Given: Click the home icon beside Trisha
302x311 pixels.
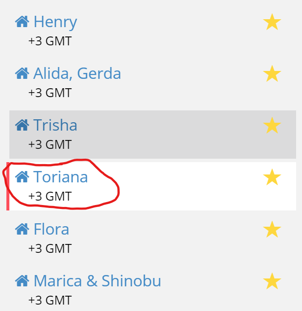Looking at the screenshot, I should click(22, 125).
